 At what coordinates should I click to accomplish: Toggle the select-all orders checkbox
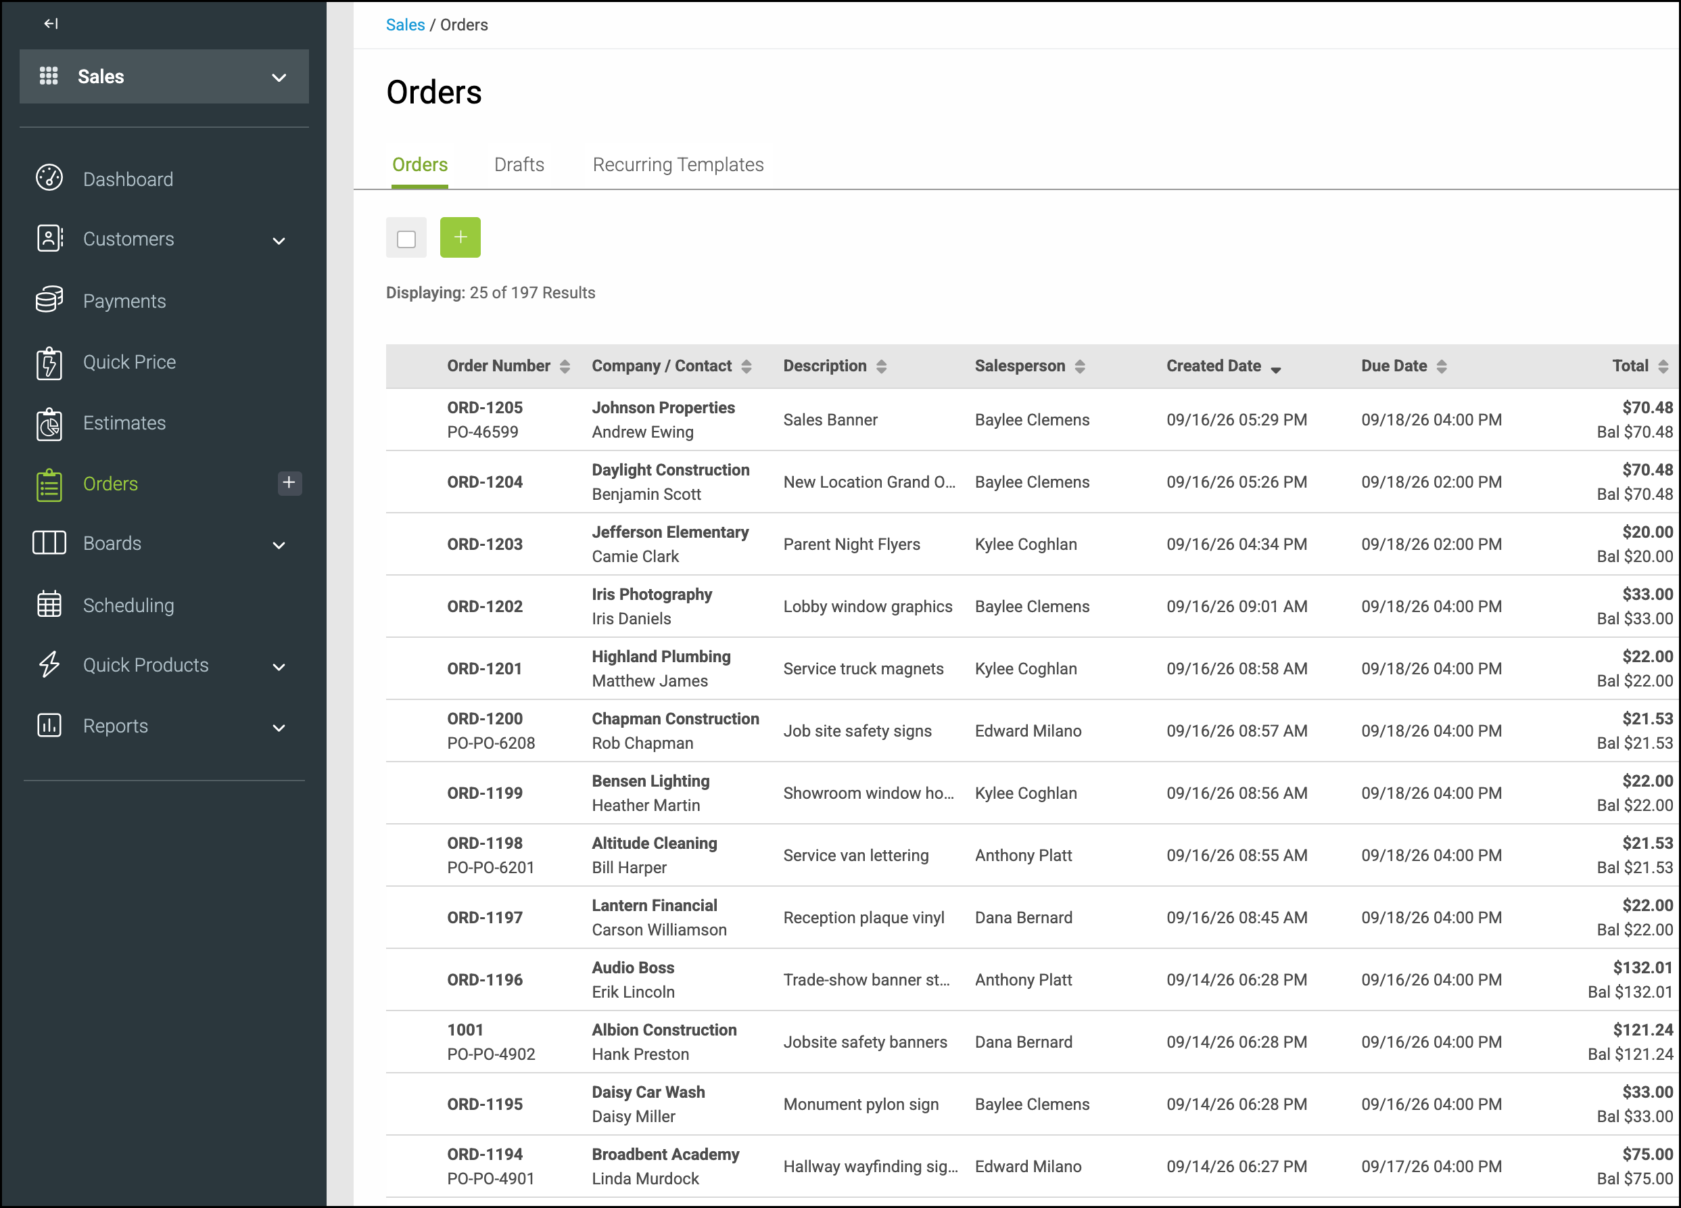point(406,239)
